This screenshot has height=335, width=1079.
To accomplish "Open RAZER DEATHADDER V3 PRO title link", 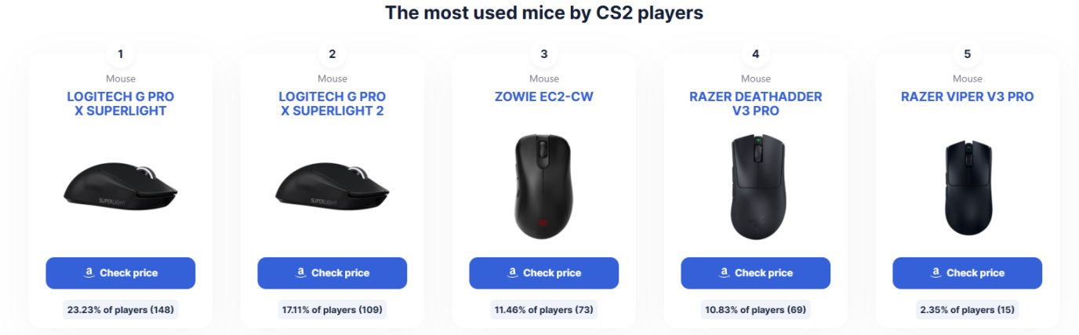I will (x=755, y=104).
